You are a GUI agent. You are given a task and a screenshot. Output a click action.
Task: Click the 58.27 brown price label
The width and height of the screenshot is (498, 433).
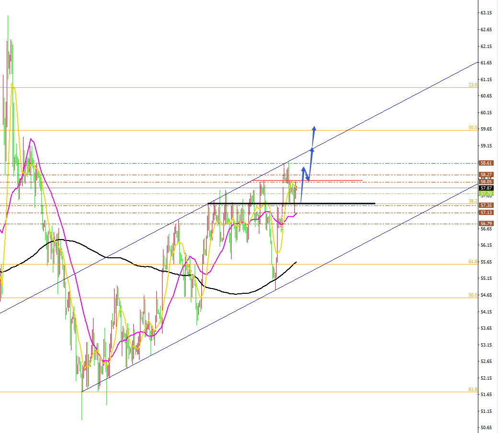click(486, 175)
